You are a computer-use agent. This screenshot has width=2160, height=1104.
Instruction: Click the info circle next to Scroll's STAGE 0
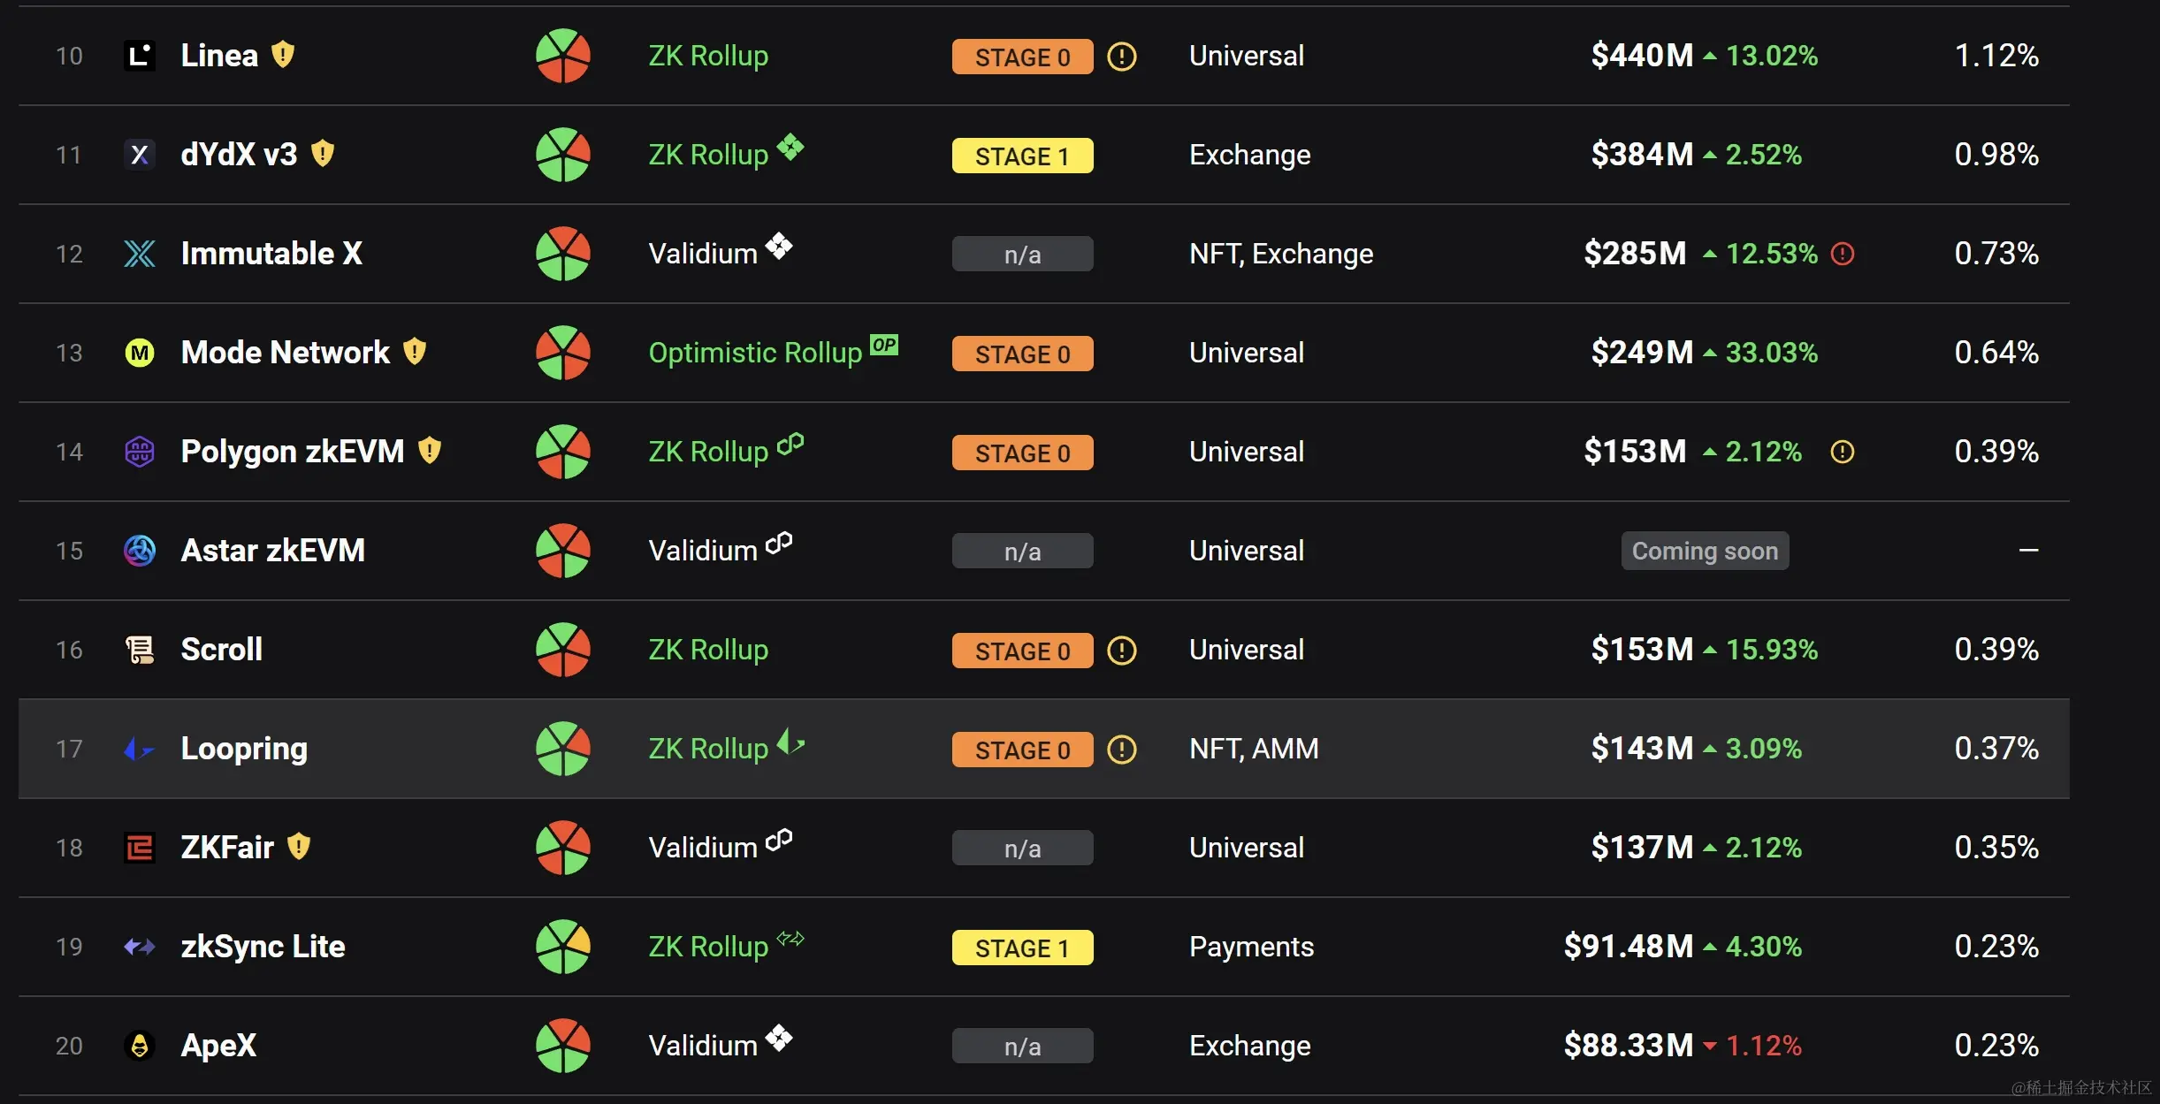(x=1122, y=651)
